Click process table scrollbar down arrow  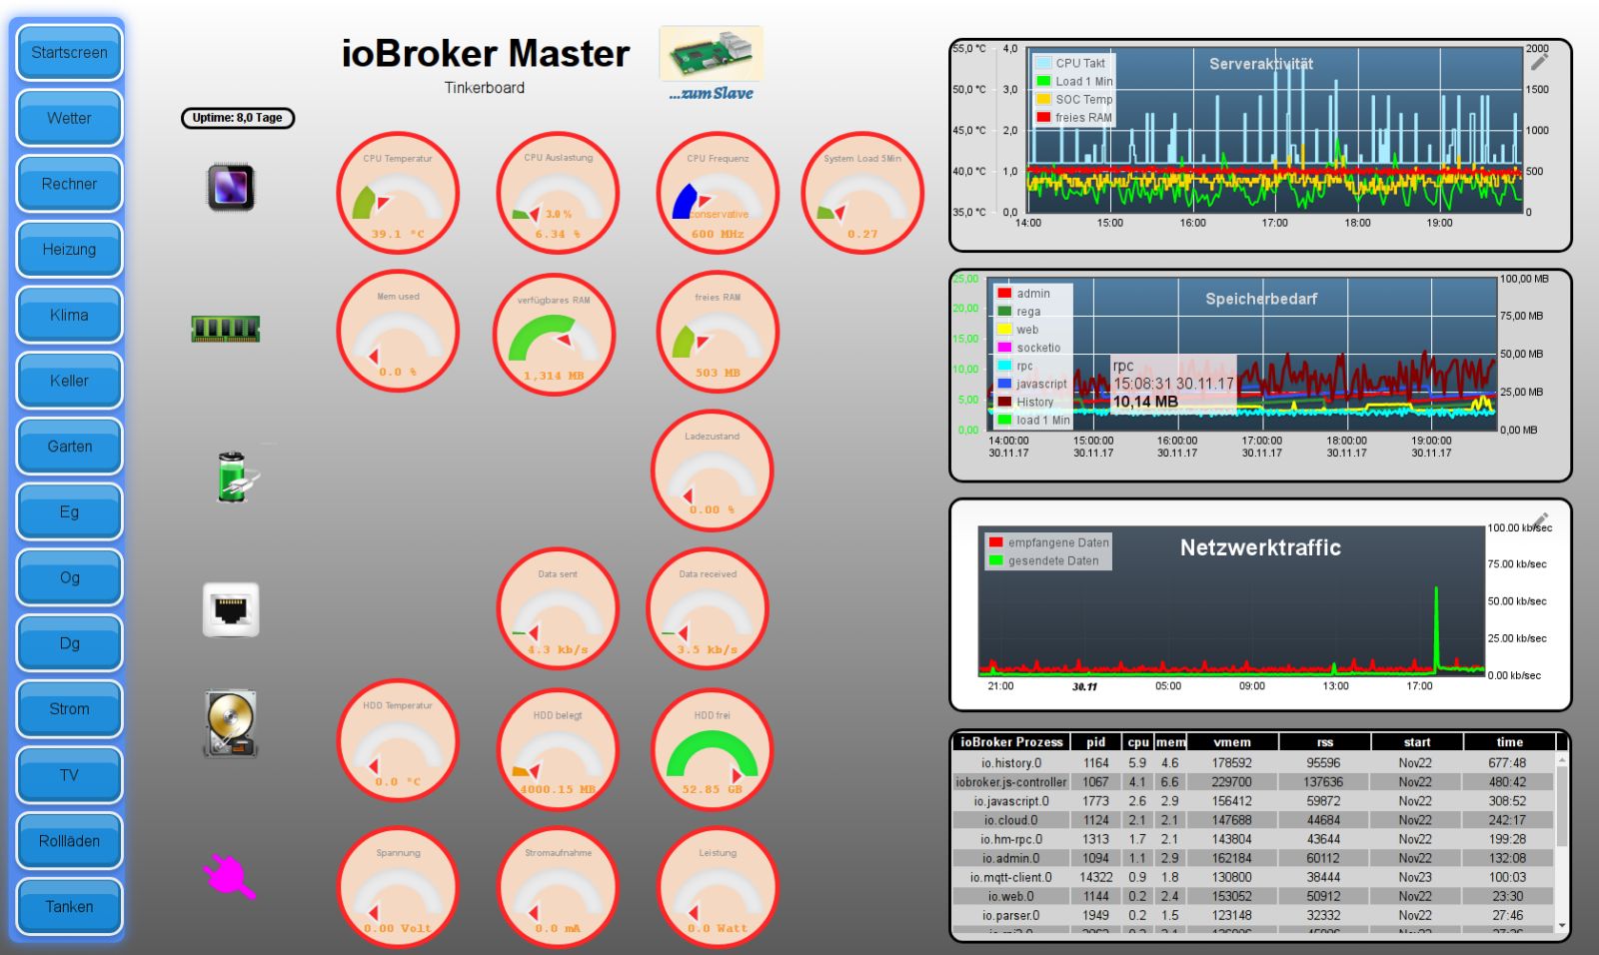pos(1562,926)
